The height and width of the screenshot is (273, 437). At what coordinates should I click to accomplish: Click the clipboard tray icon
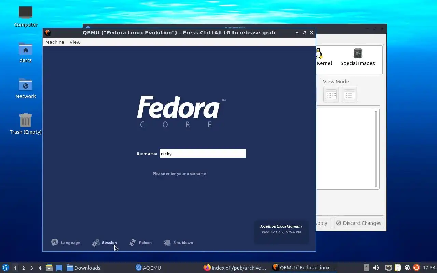(398, 268)
